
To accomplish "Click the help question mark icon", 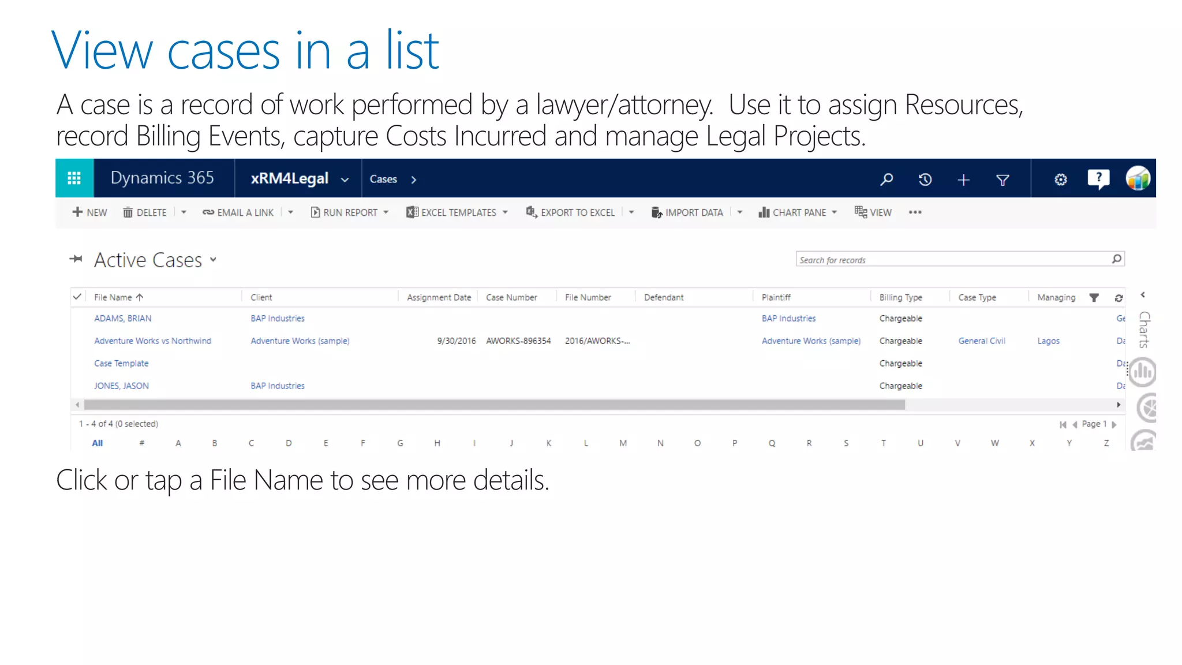I will tap(1099, 179).
